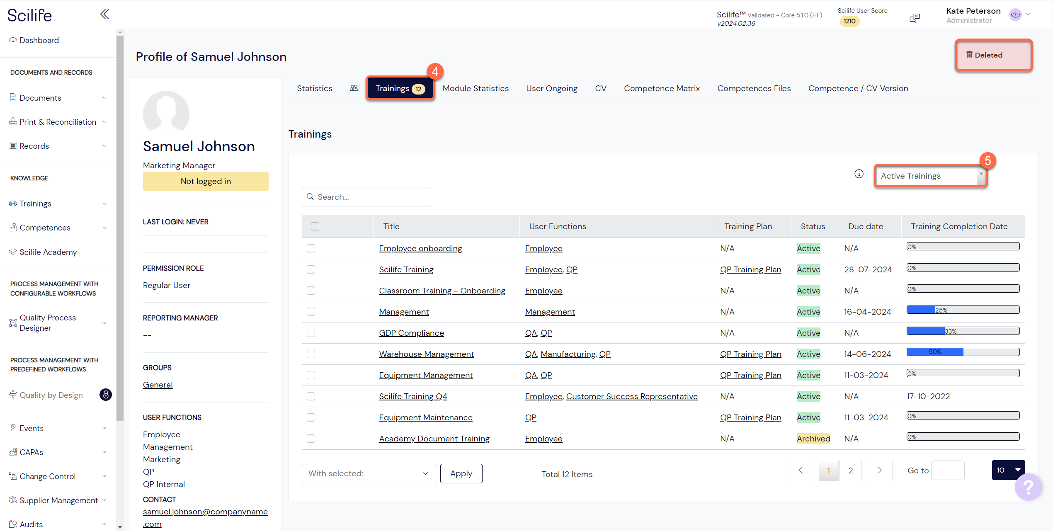The width and height of the screenshot is (1053, 531).
Task: Toggle the select-all checkbox in table header
Action: (x=315, y=226)
